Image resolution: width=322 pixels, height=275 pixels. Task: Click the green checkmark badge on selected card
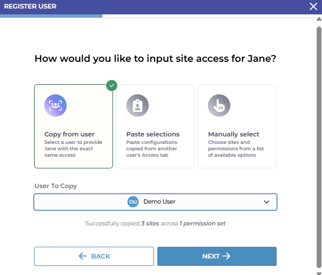[x=111, y=85]
